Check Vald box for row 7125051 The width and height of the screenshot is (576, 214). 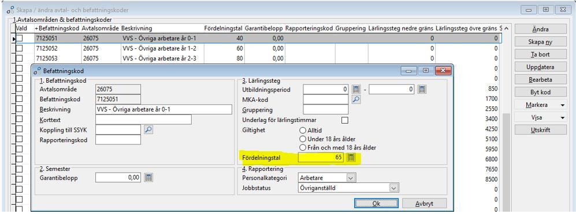19,38
